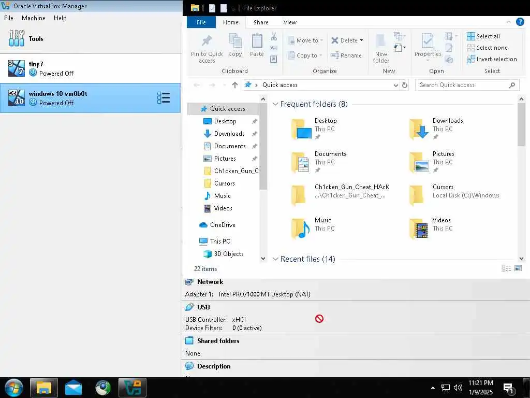Click the Quick access address bar path
Viewport: 530px width, 398px height.
(280, 85)
